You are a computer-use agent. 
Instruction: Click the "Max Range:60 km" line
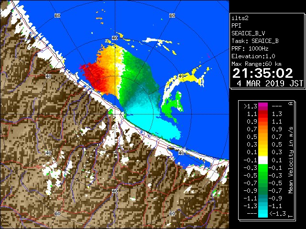[x=256, y=64]
